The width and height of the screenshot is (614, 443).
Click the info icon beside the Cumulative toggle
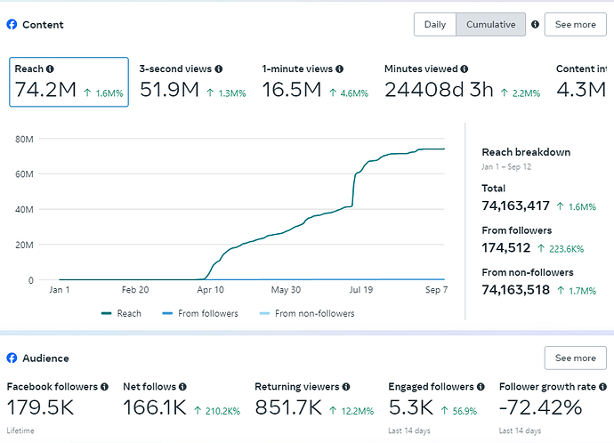coord(535,25)
